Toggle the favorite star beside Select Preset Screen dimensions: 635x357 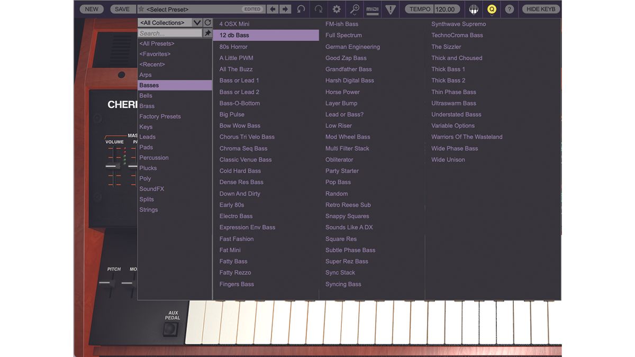click(x=141, y=9)
